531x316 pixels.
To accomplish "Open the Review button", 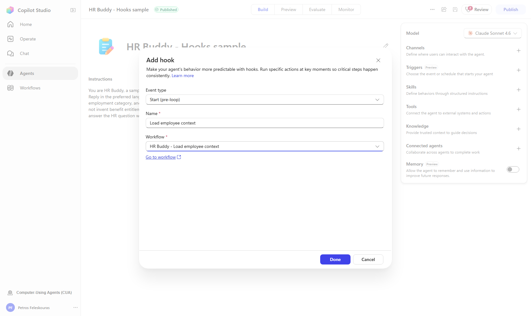I will 477,9.
